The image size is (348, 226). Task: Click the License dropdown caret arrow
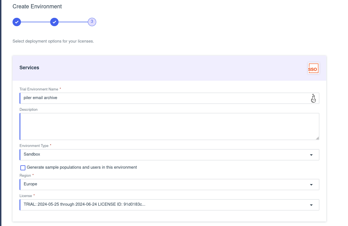coord(311,205)
